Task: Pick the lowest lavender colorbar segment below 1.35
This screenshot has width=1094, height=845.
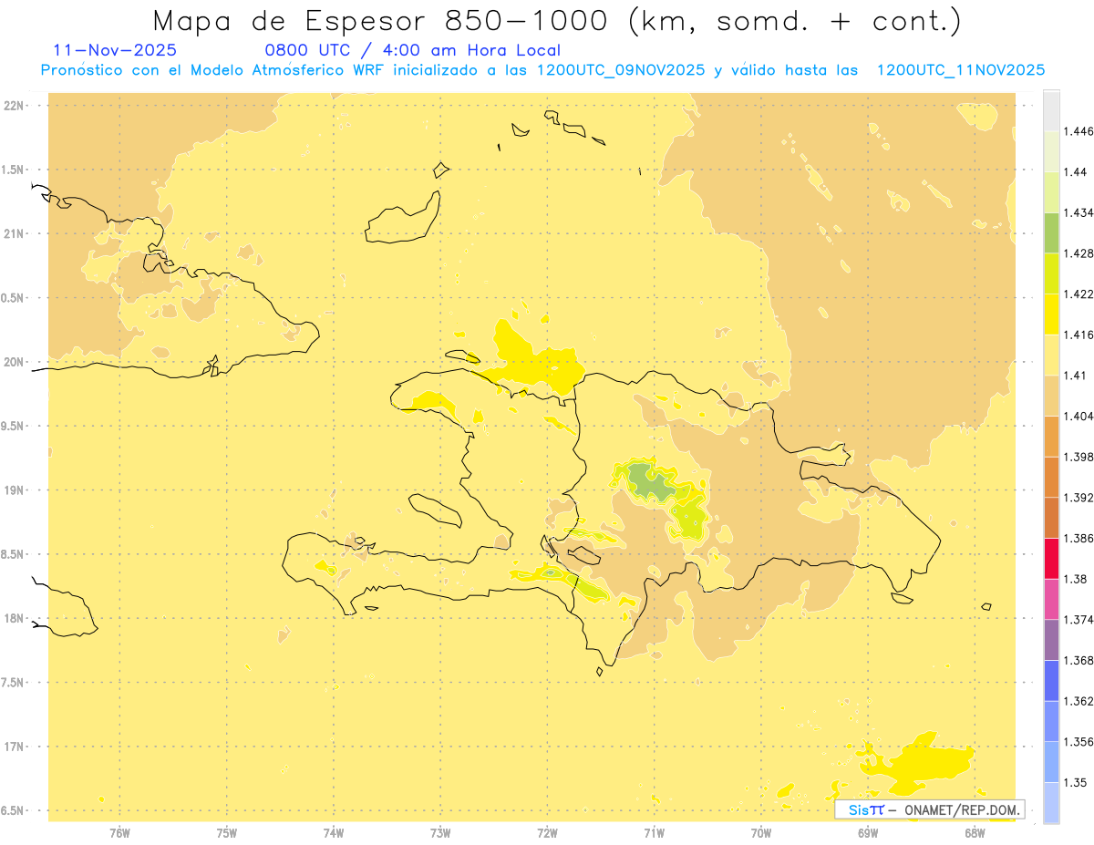Action: [1051, 802]
